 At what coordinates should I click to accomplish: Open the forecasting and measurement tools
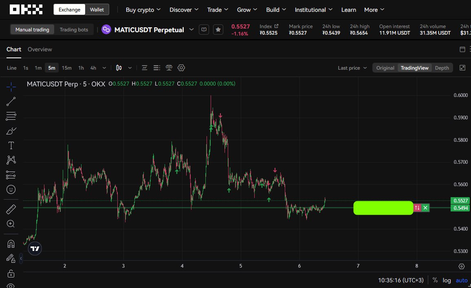coord(11,175)
